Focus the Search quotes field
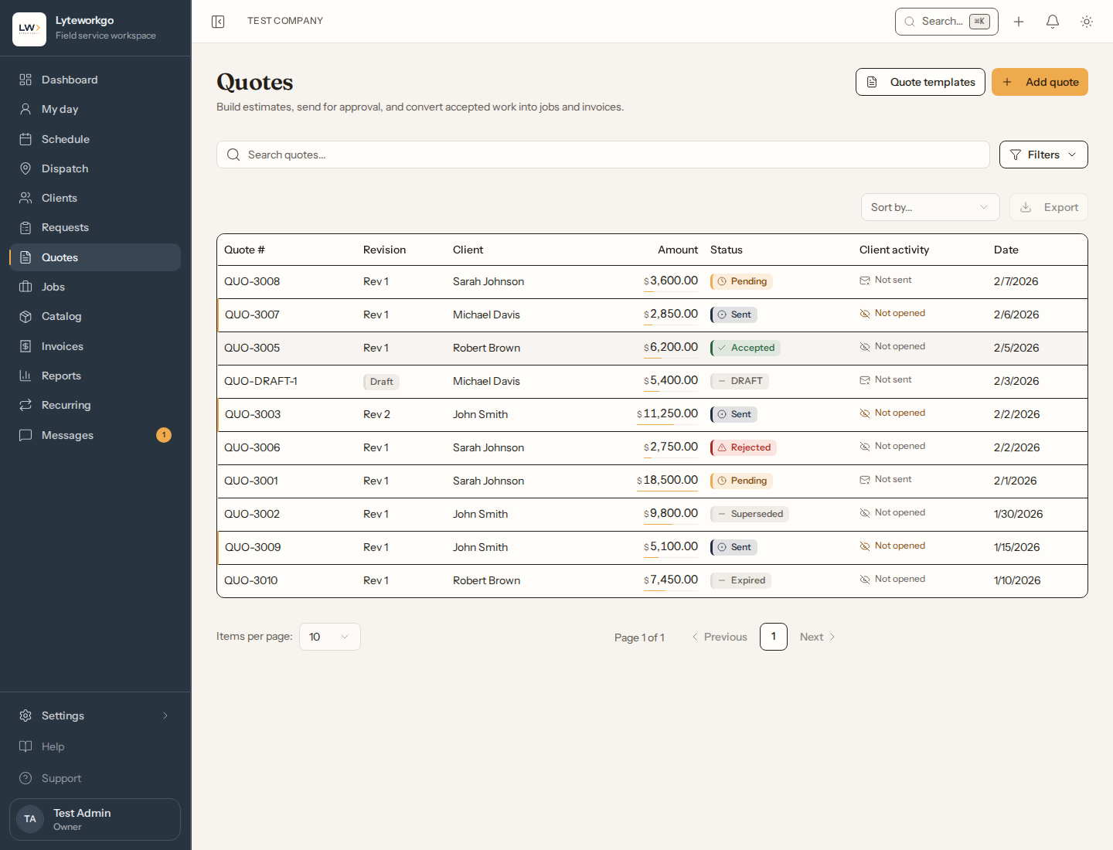 [x=603, y=155]
